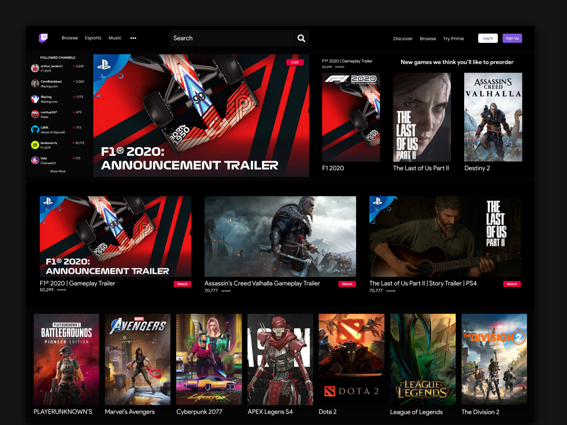Select Music in navigation
This screenshot has height=425, width=567.
click(115, 38)
